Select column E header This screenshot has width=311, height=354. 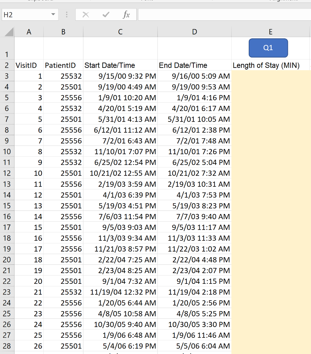point(271,31)
